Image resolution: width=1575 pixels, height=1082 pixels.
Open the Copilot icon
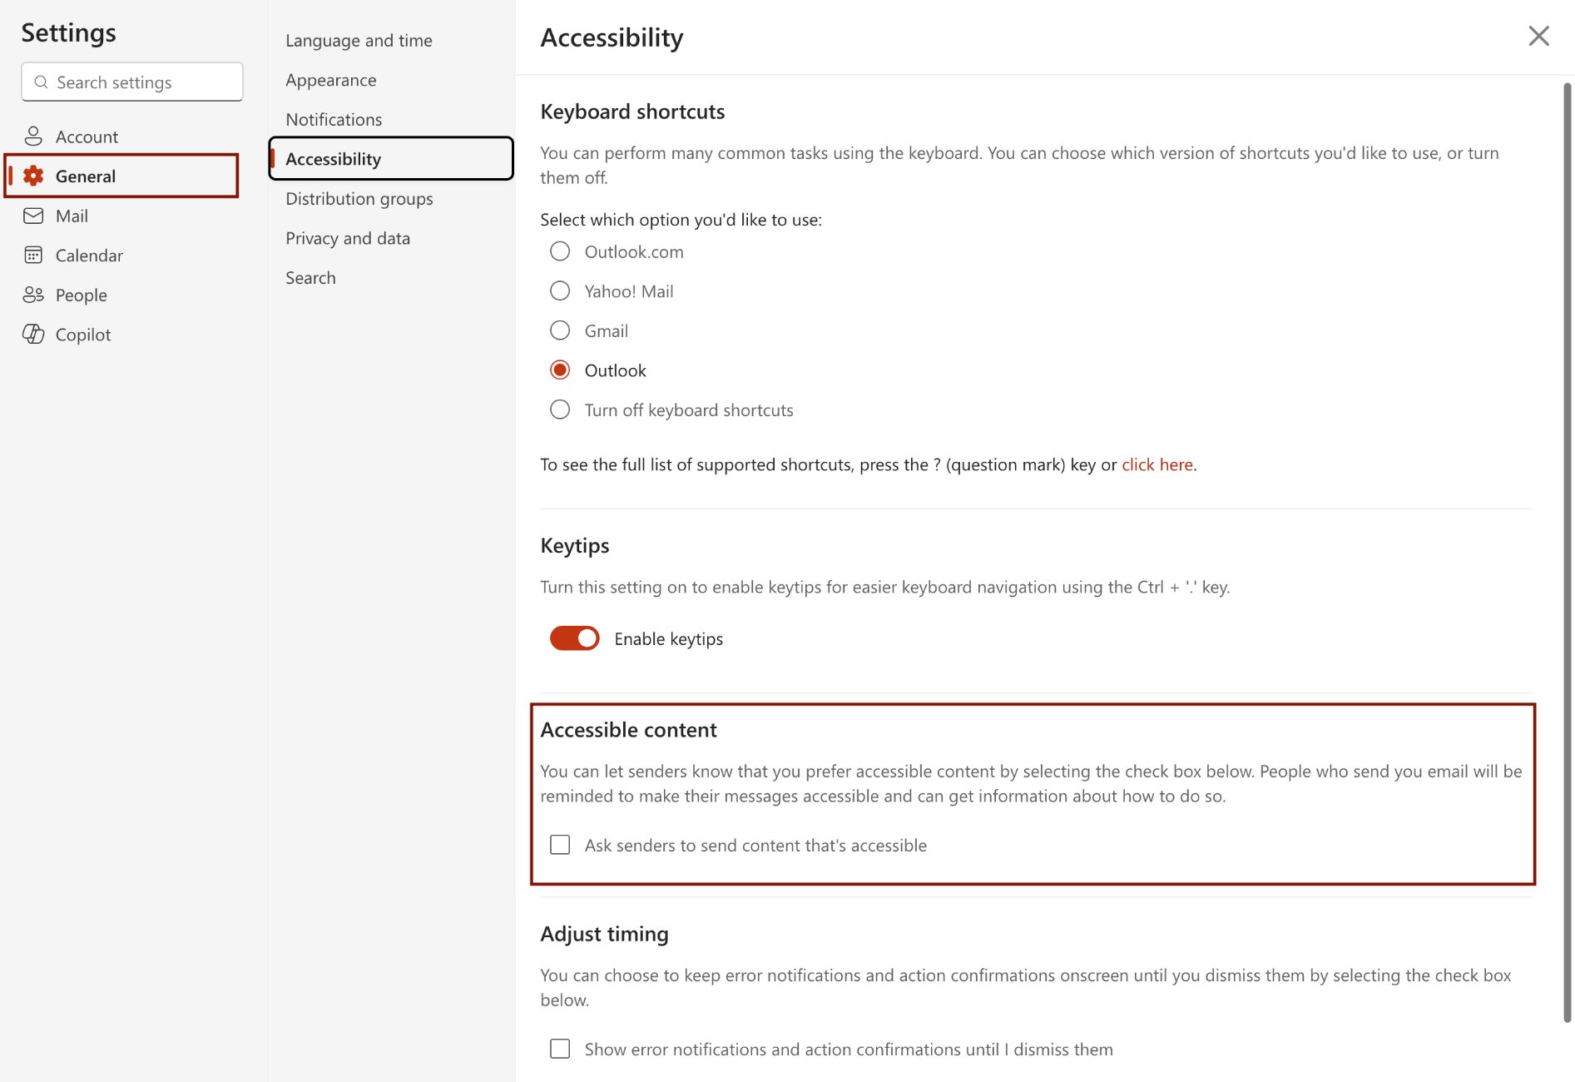(x=34, y=334)
